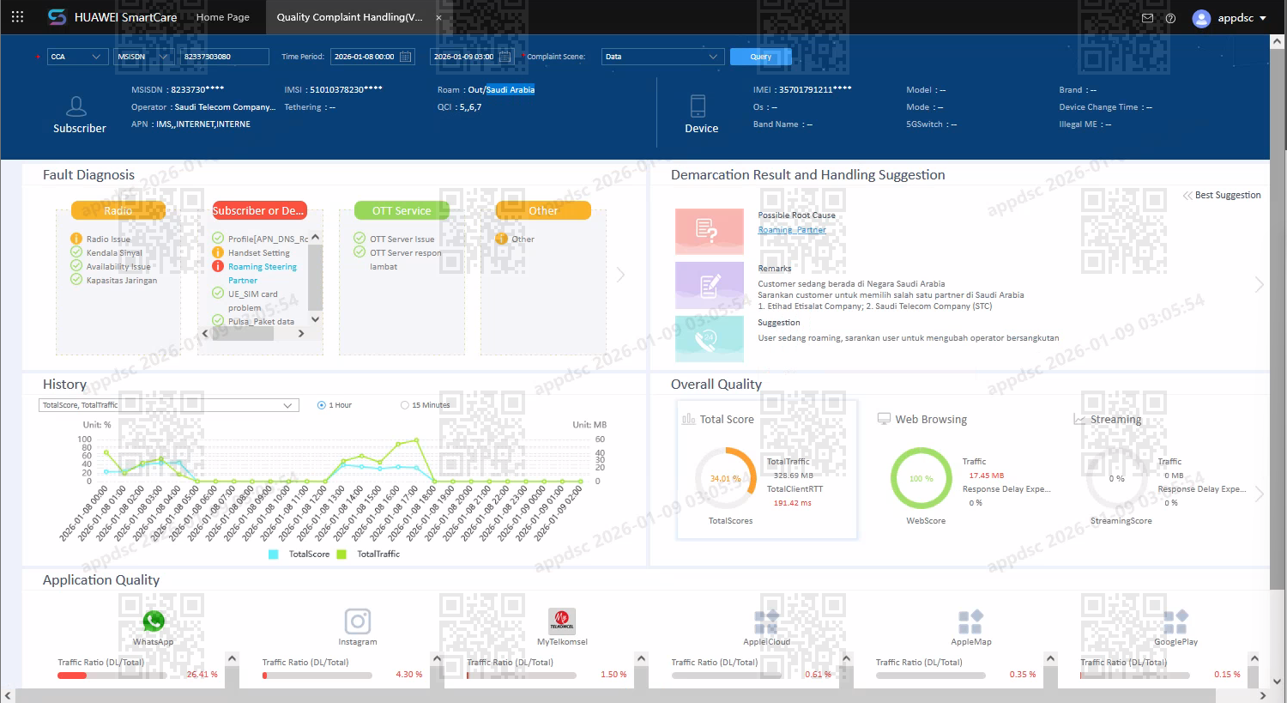
Task: Open the help question mark icon
Action: (1170, 18)
